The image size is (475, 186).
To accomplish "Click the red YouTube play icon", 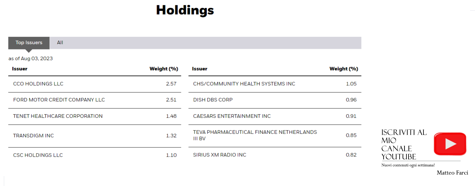I will (x=450, y=144).
